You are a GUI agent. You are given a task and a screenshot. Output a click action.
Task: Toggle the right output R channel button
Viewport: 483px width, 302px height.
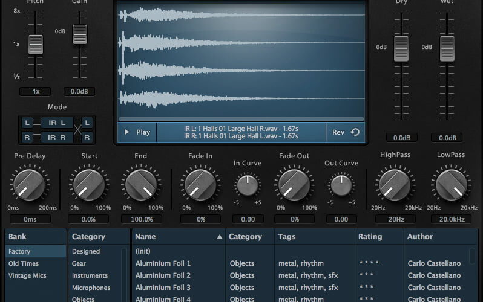[87, 137]
